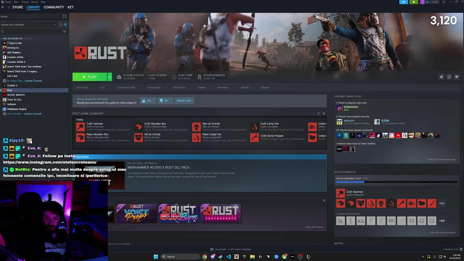Click the Craft Hammer achievement icon in summary

point(80,127)
